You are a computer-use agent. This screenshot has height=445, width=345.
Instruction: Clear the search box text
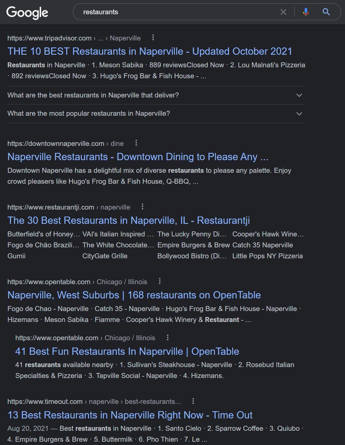283,12
